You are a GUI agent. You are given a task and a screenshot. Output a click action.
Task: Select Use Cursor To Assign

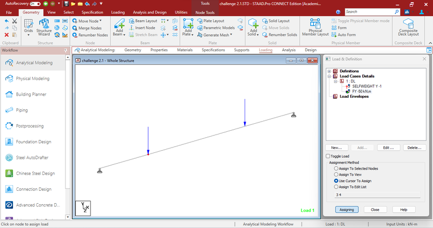[336, 181]
